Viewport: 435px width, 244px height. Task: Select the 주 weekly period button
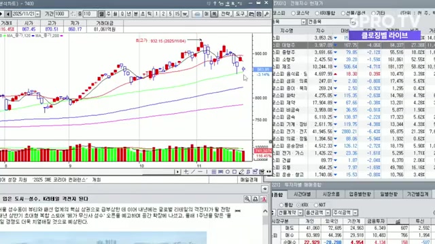108,14
